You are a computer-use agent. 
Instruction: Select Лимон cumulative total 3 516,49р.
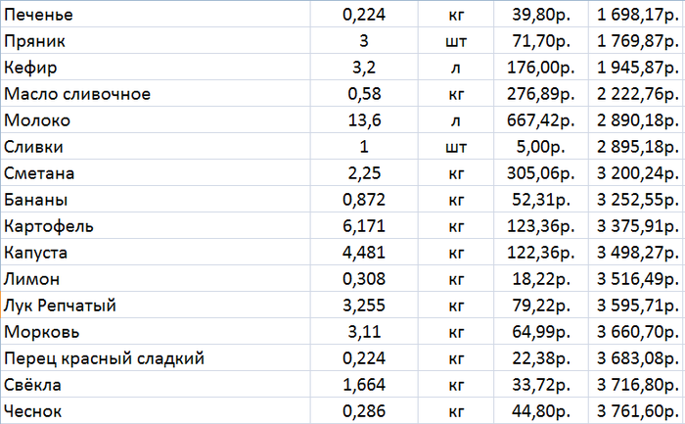[x=636, y=280]
